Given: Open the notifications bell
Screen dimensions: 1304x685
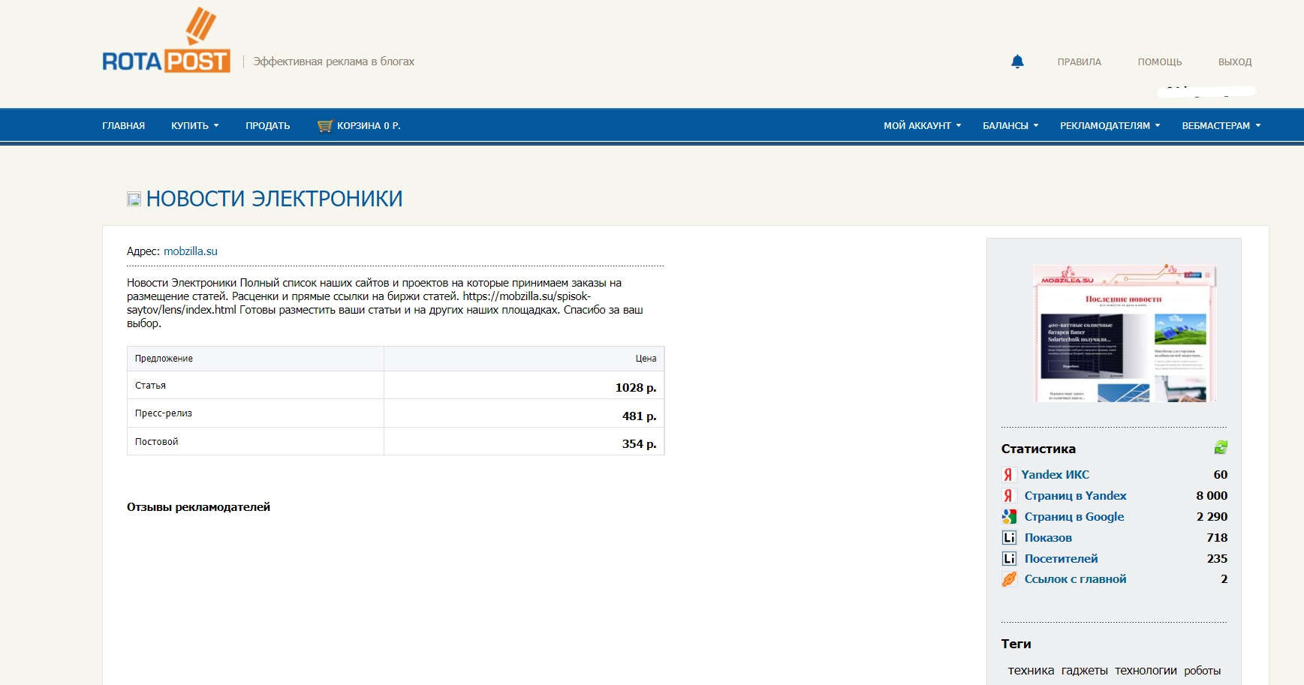Looking at the screenshot, I should pos(1017,62).
